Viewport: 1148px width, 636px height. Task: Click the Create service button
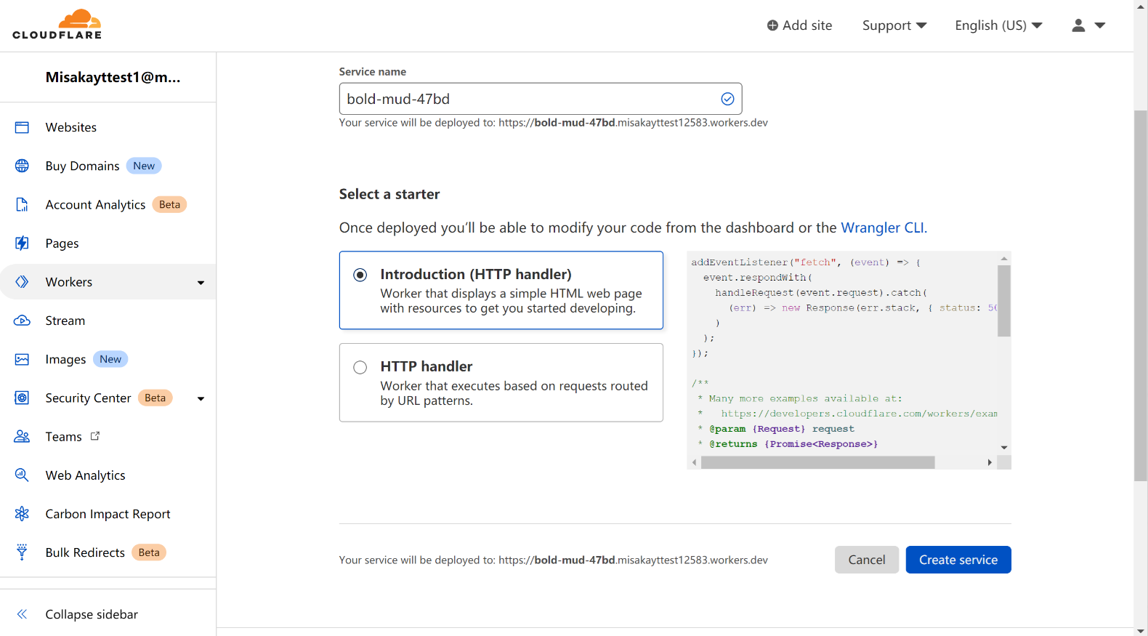[958, 560]
